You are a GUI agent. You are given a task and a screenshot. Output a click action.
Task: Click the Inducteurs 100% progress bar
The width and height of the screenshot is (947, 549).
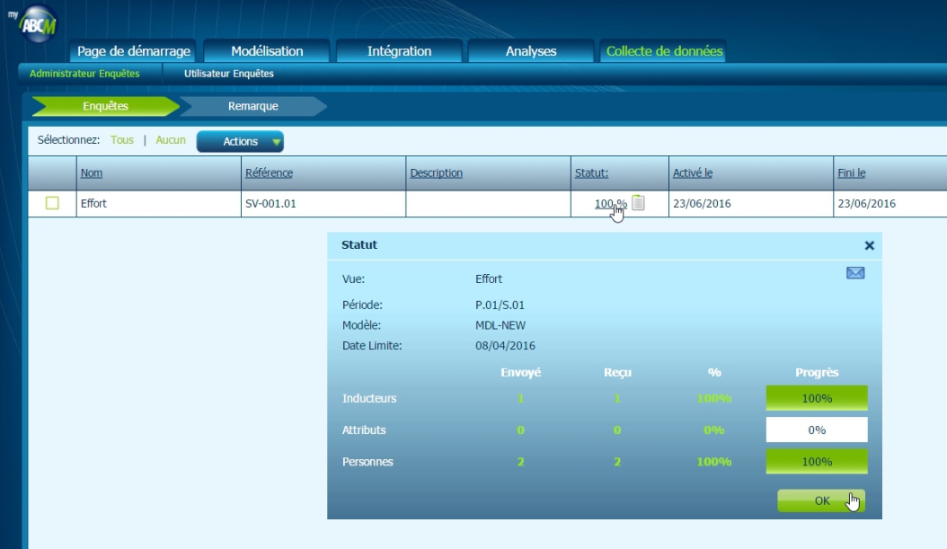pos(817,398)
